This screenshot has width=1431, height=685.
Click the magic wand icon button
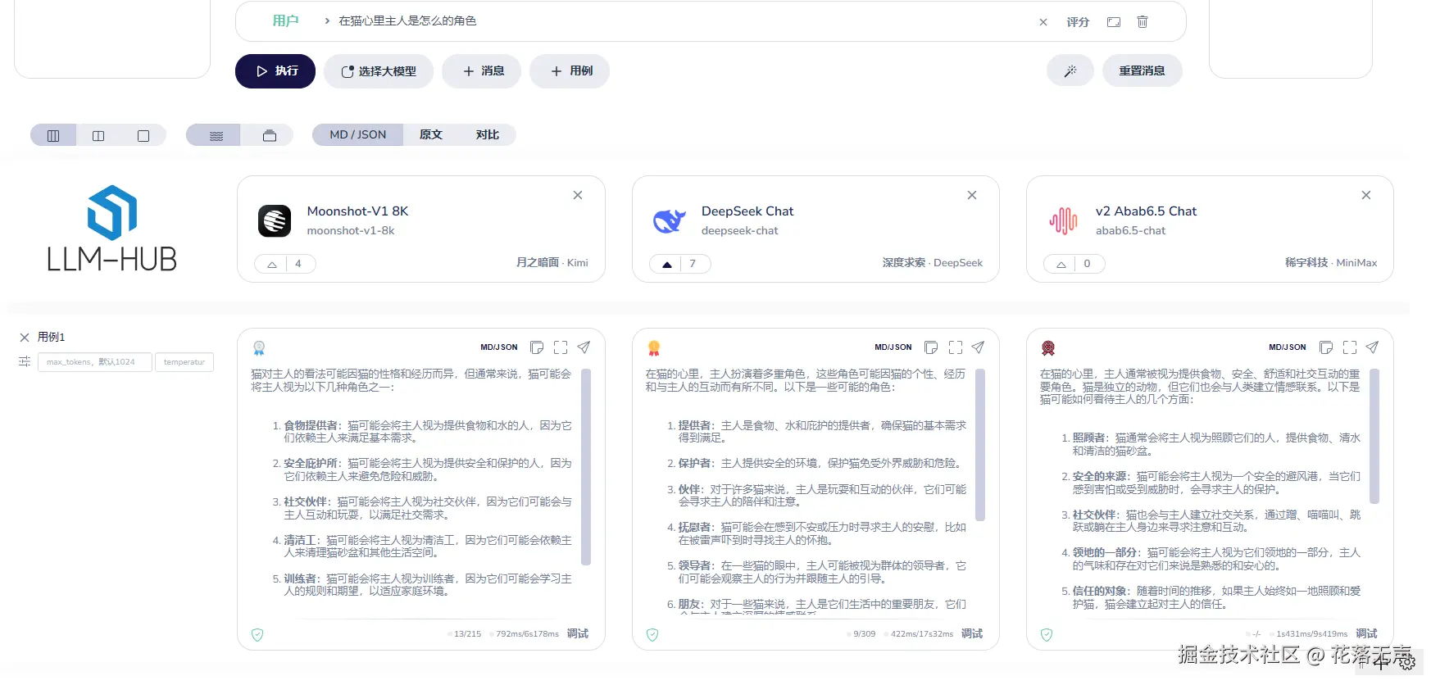coord(1070,71)
